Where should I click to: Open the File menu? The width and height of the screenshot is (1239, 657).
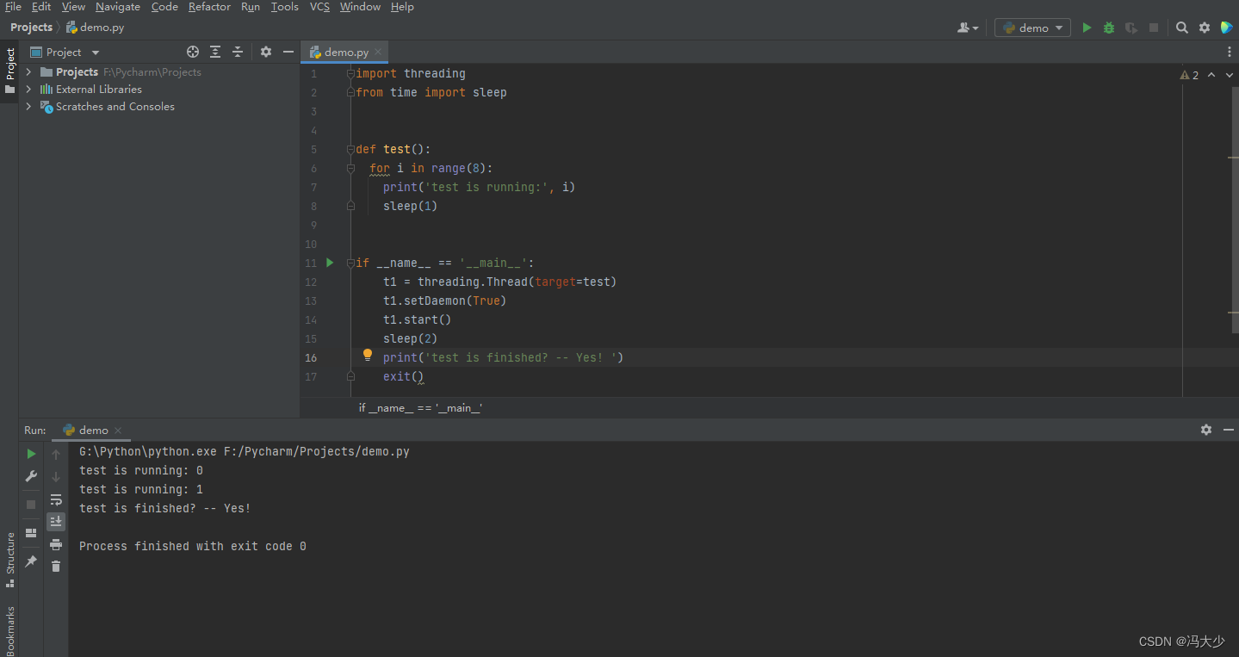tap(13, 7)
